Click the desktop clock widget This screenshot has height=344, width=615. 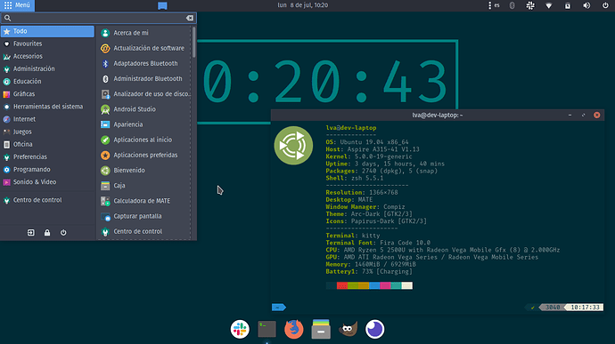pos(327,82)
